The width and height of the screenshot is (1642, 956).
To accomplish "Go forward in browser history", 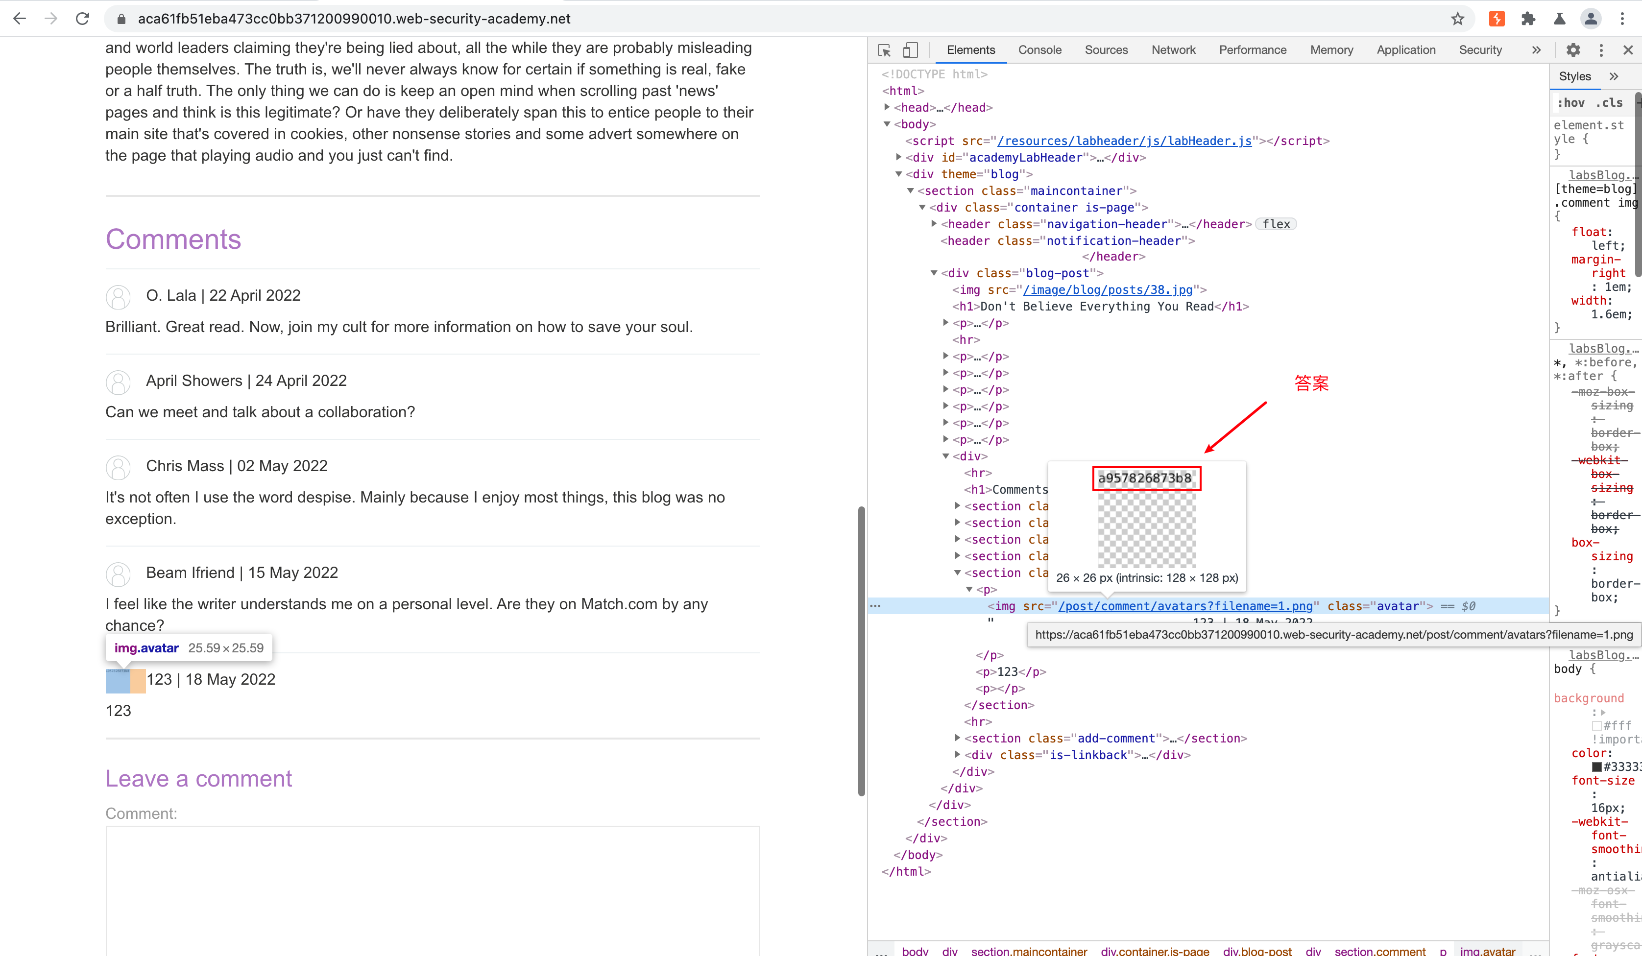I will [x=51, y=18].
